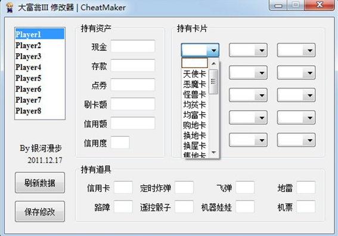338x236 pixels.
Task: Click the 遥控骰子 quantity field
Action: coord(184,207)
